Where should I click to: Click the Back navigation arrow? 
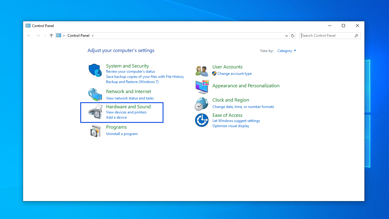tap(29, 36)
